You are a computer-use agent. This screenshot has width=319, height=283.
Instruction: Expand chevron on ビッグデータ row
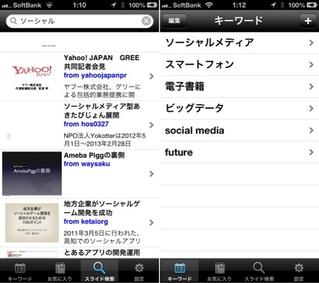click(311, 109)
